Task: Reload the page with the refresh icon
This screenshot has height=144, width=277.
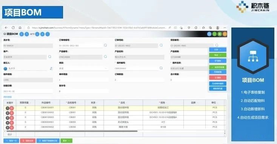Action: (13, 28)
